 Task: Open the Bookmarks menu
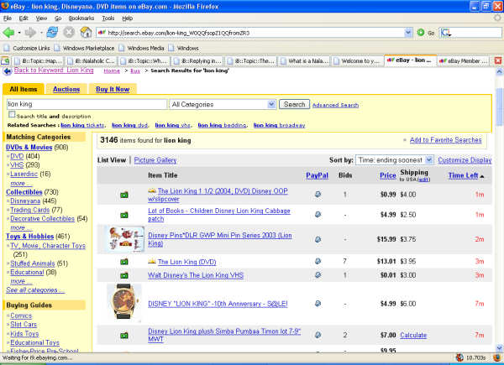click(x=81, y=18)
